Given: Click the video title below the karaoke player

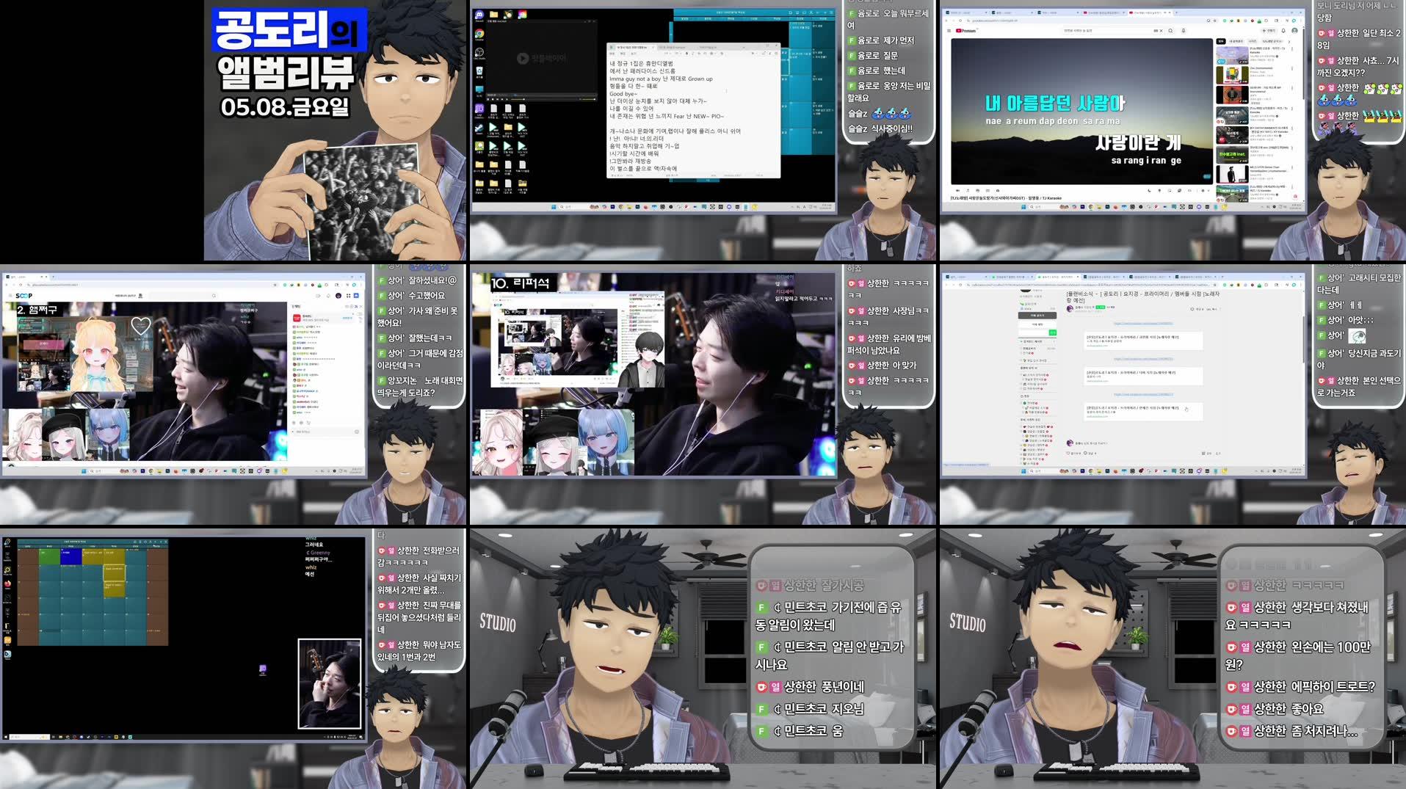Looking at the screenshot, I should coord(1006,198).
